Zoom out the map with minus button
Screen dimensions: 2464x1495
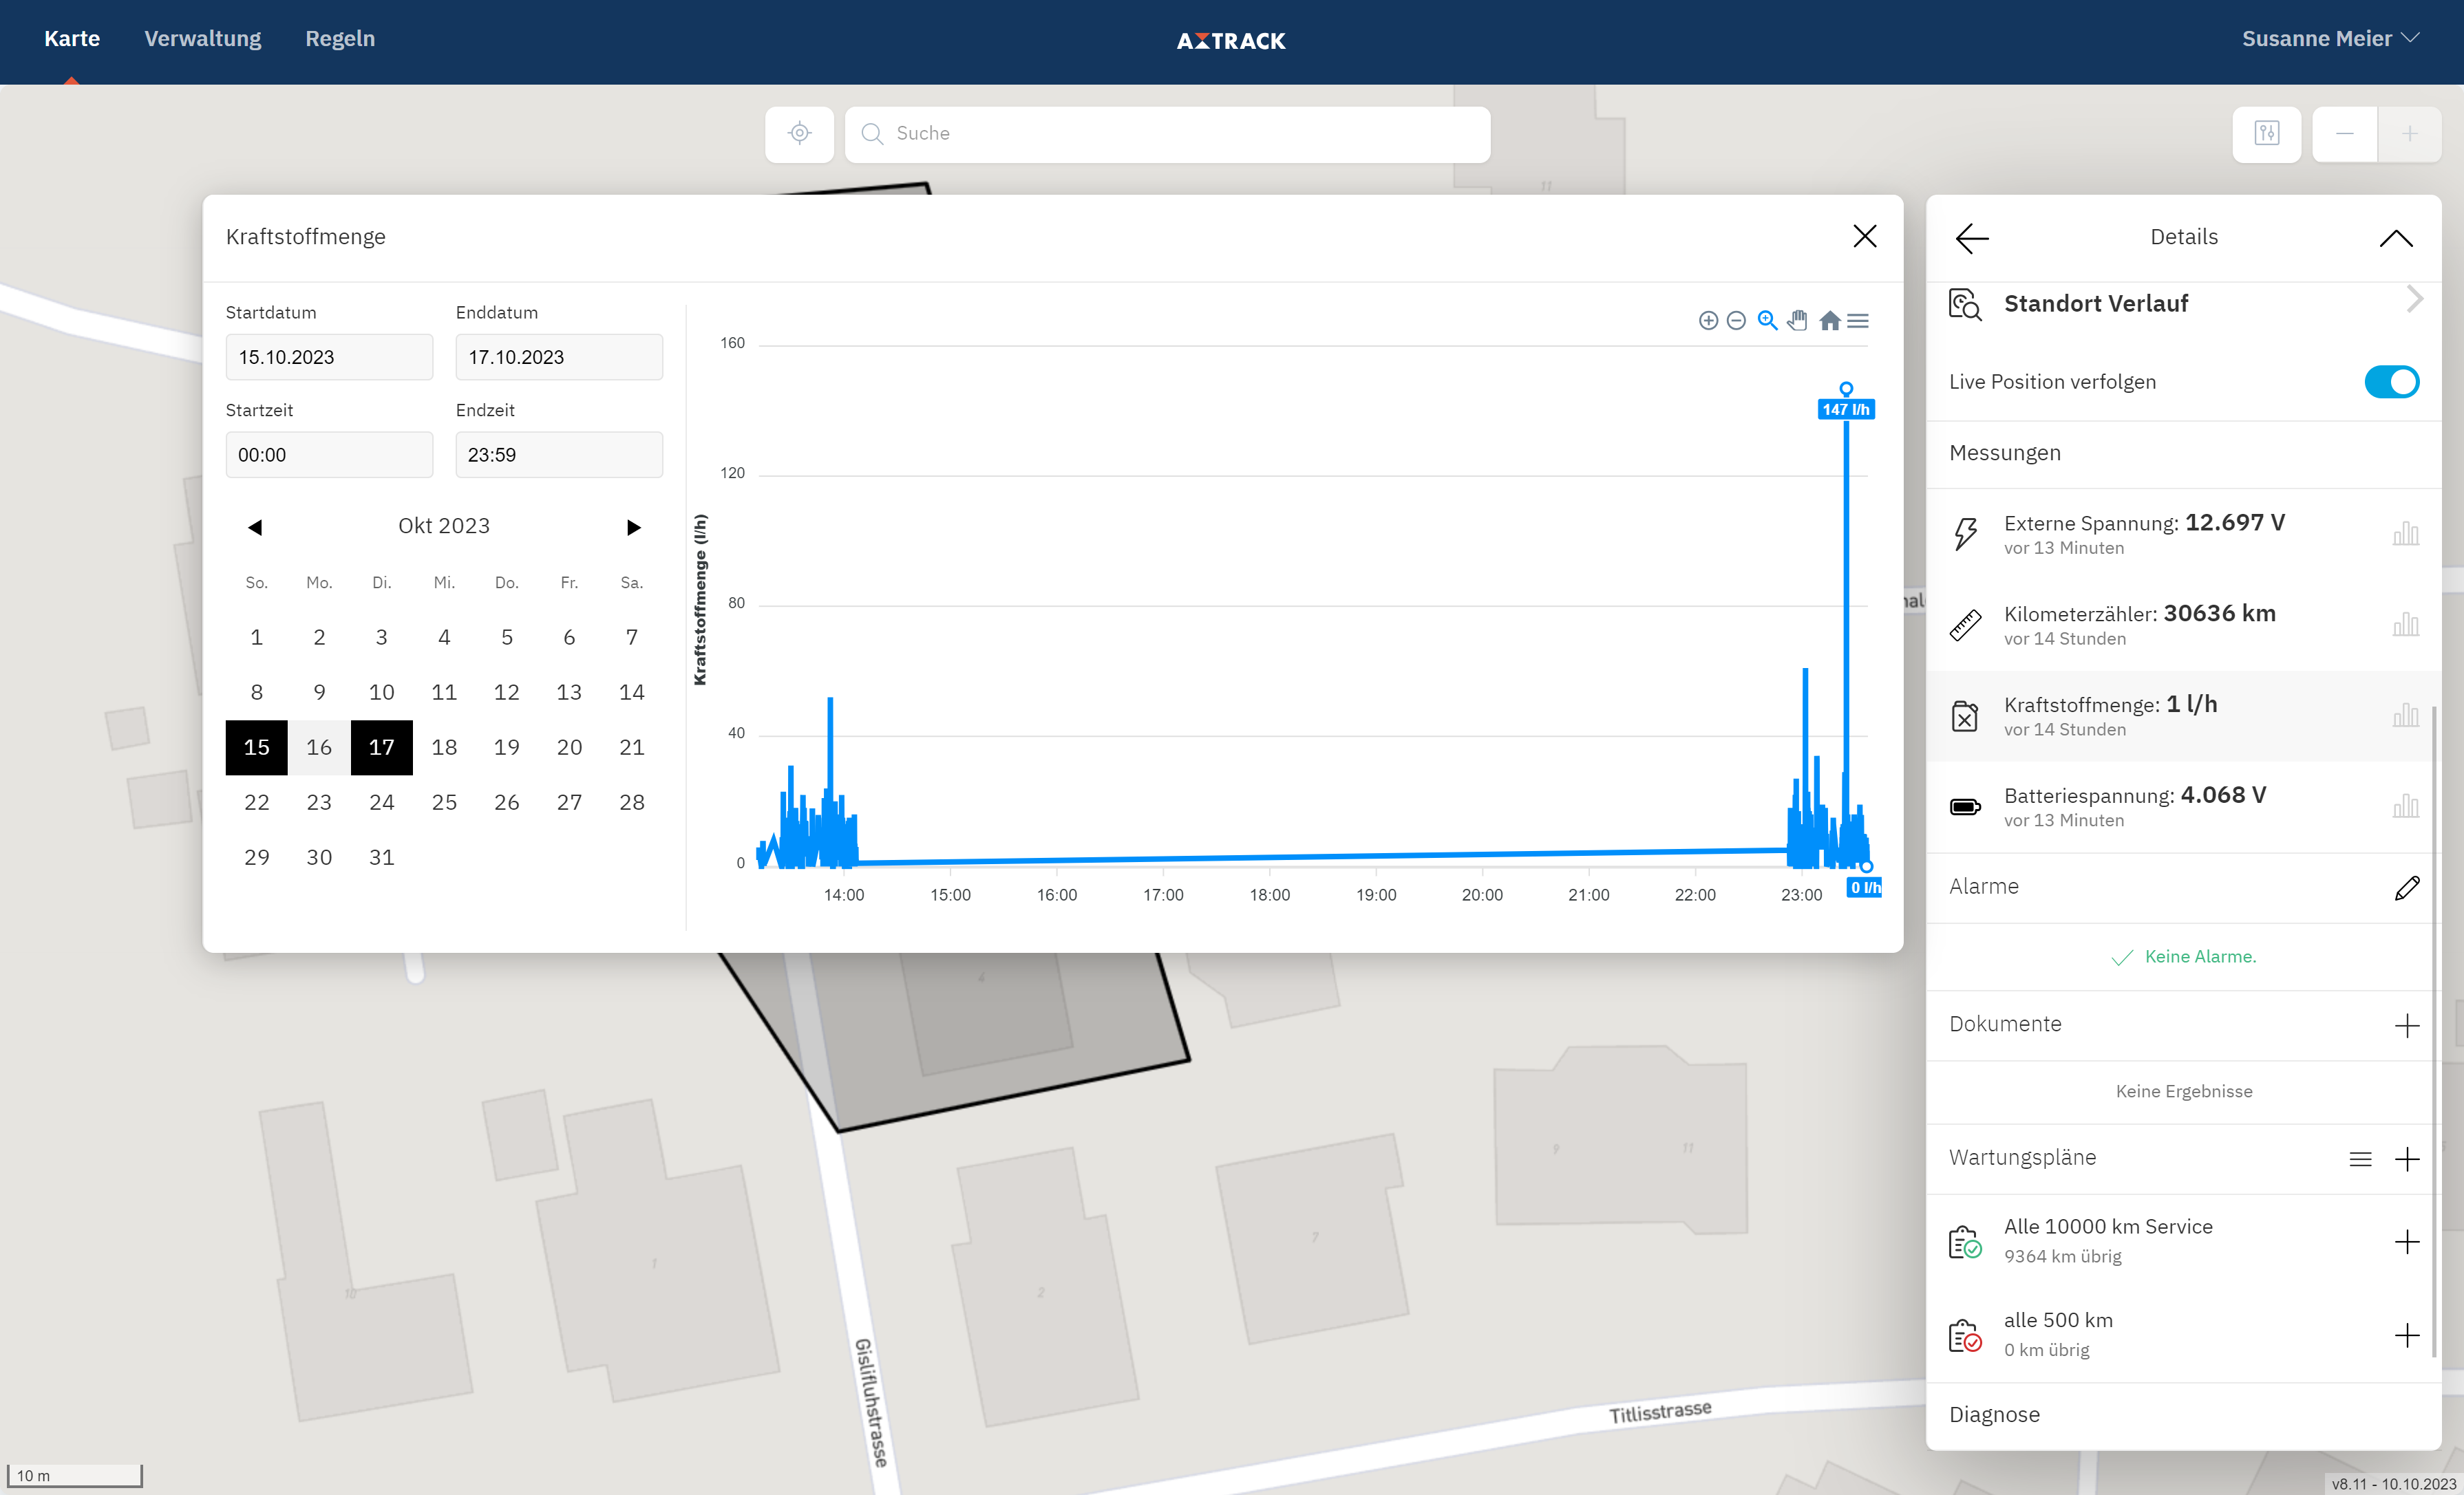pos(2344,133)
